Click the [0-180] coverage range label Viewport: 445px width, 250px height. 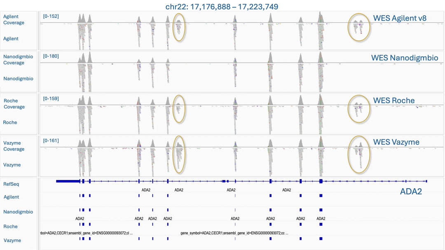[51, 56]
